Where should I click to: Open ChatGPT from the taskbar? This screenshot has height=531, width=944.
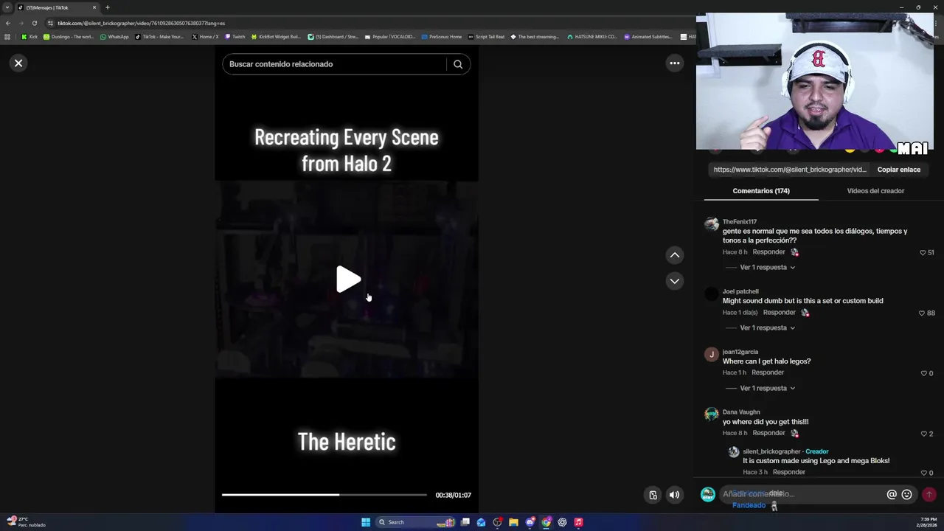(x=562, y=522)
